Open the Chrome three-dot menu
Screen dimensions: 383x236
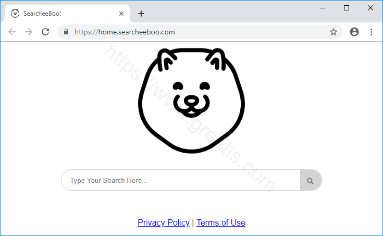[371, 32]
